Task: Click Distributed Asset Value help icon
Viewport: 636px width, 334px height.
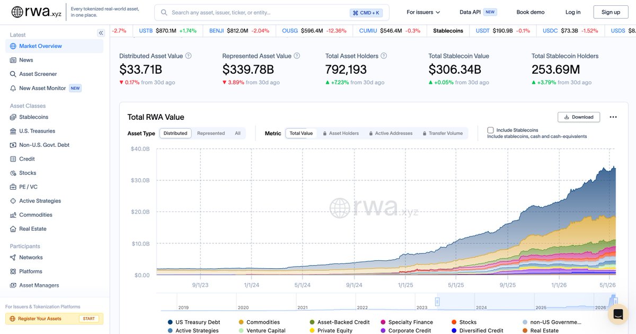Action: point(188,56)
